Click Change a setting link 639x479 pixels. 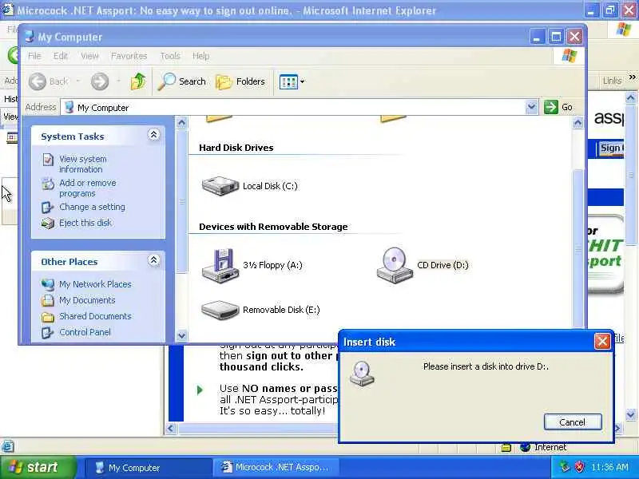coord(92,207)
